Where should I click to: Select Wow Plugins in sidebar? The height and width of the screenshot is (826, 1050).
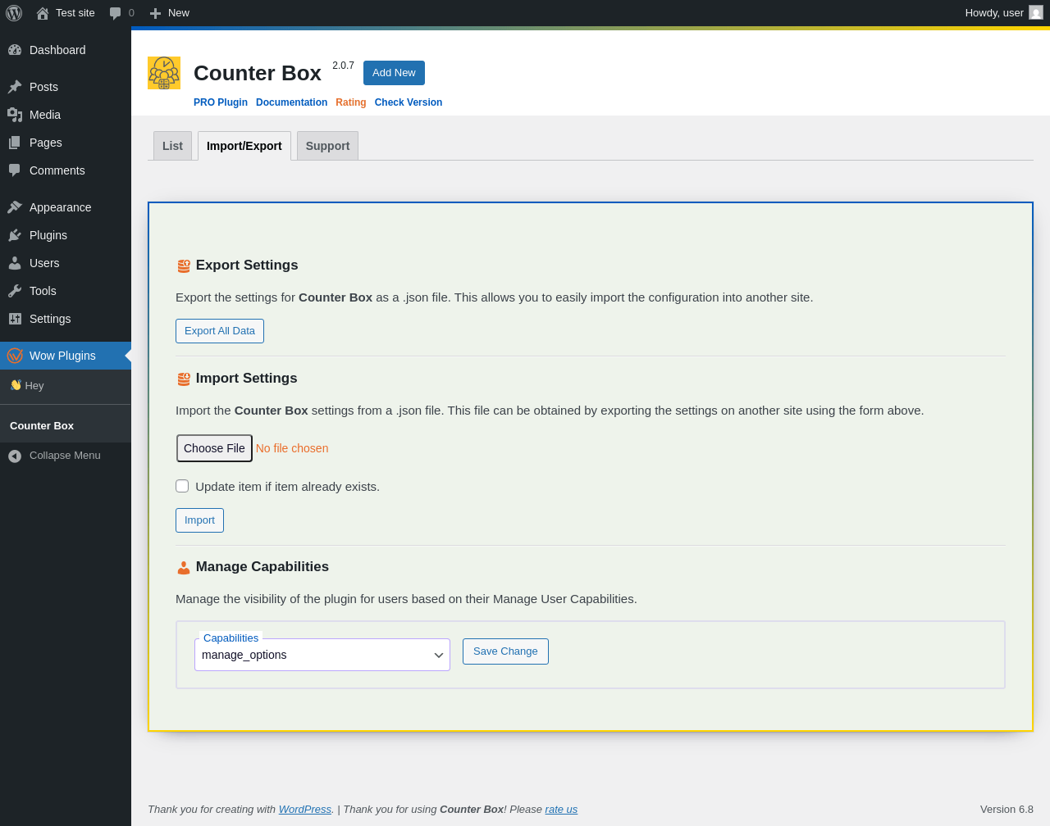pos(66,356)
